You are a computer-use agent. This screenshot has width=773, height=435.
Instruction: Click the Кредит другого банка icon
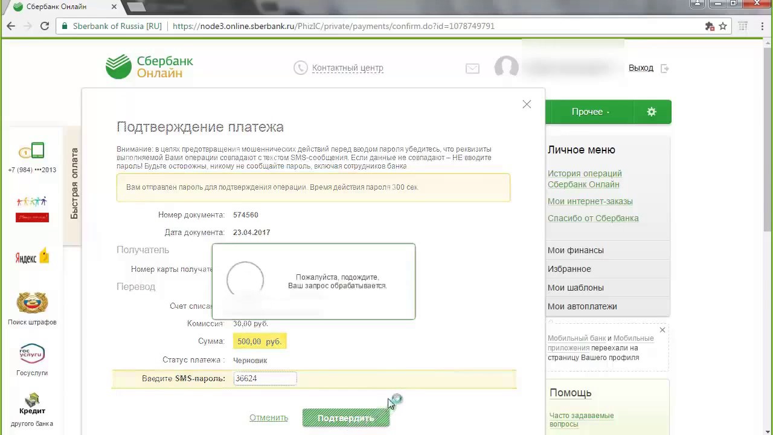pyautogui.click(x=32, y=410)
